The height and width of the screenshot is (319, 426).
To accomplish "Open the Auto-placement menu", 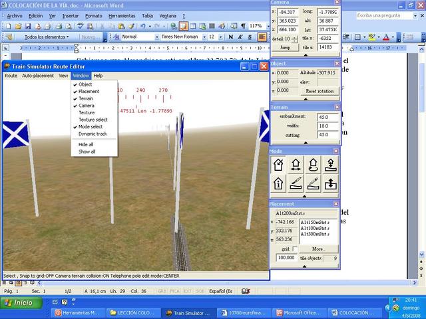I will coord(37,76).
